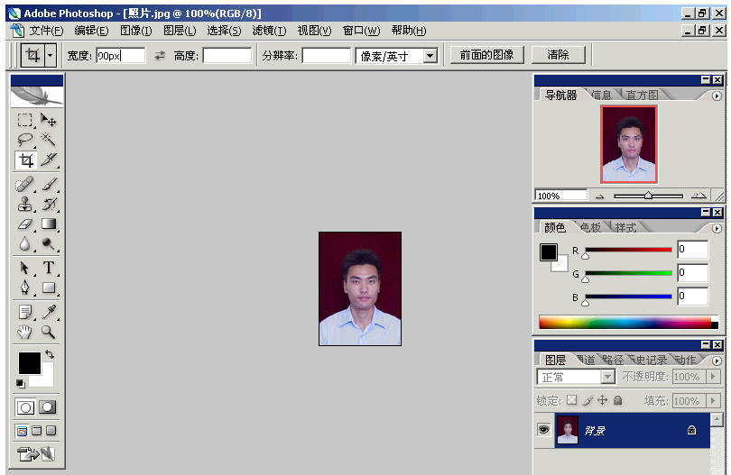This screenshot has height=475, width=731.
Task: Swap width and height values
Action: coord(160,56)
